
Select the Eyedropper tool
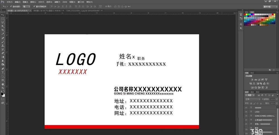3,34
